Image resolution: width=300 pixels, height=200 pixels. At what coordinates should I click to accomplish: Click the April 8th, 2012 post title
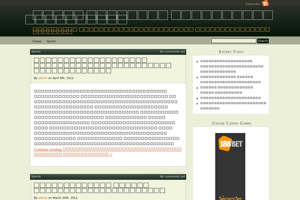point(102,65)
